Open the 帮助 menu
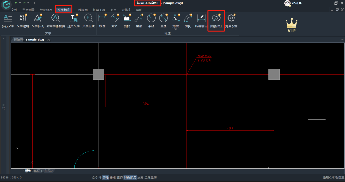The image size is (345, 182). coord(139,10)
